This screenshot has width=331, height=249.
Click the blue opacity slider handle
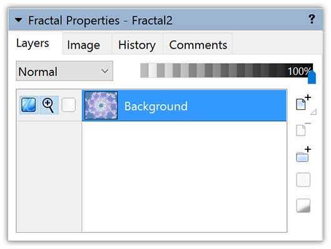312,77
